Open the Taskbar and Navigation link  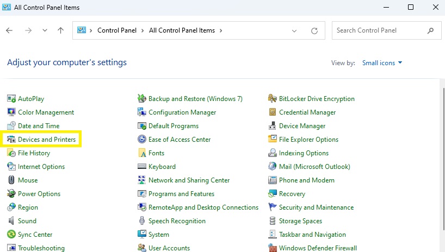tap(312, 235)
